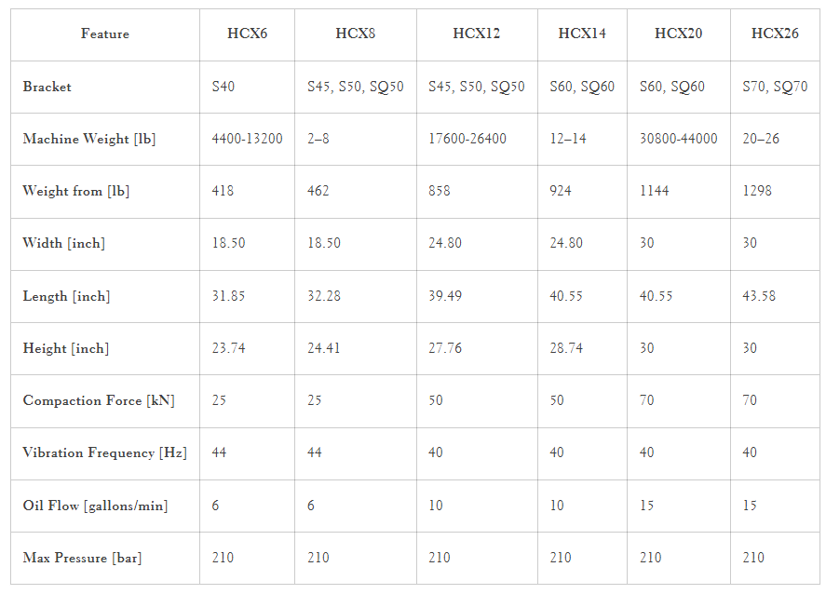The height and width of the screenshot is (594, 826).
Task: Select the HCX14 column header
Action: point(582,34)
